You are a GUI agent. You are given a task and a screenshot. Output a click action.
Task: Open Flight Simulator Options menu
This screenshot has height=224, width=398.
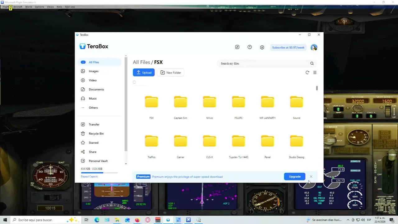click(x=39, y=7)
